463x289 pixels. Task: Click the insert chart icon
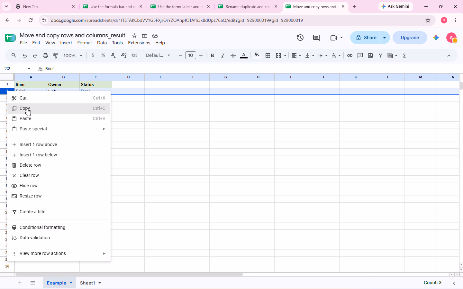coord(370,56)
